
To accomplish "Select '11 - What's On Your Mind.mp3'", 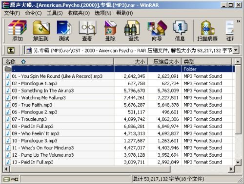I will point(119,147).
